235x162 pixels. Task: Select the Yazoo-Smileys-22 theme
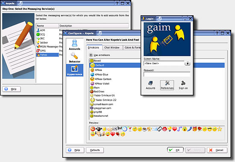(103, 100)
